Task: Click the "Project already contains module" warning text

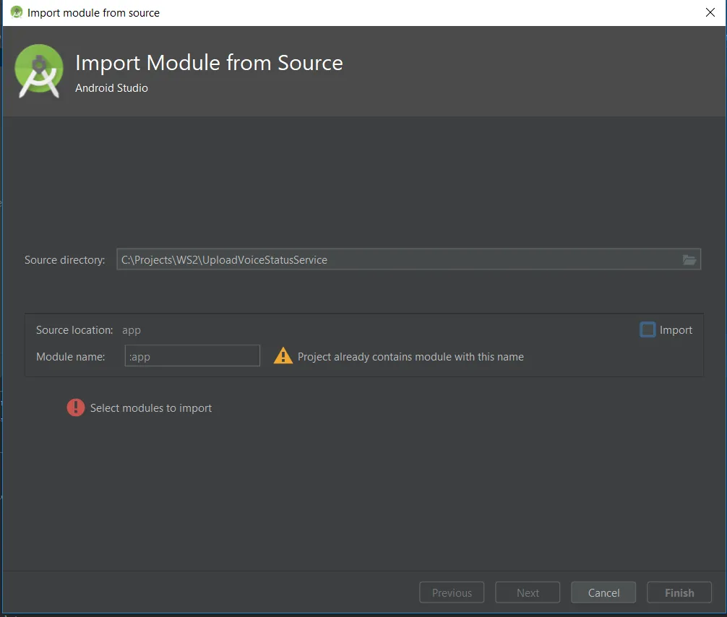Action: [x=410, y=356]
